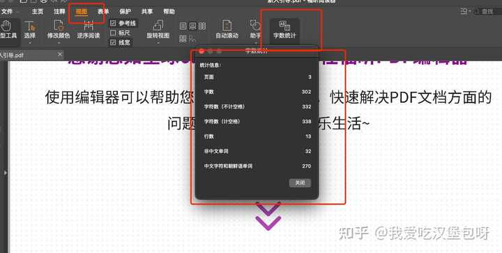
Task: Switch to the Home (主页) tab
Action: [x=38, y=12]
